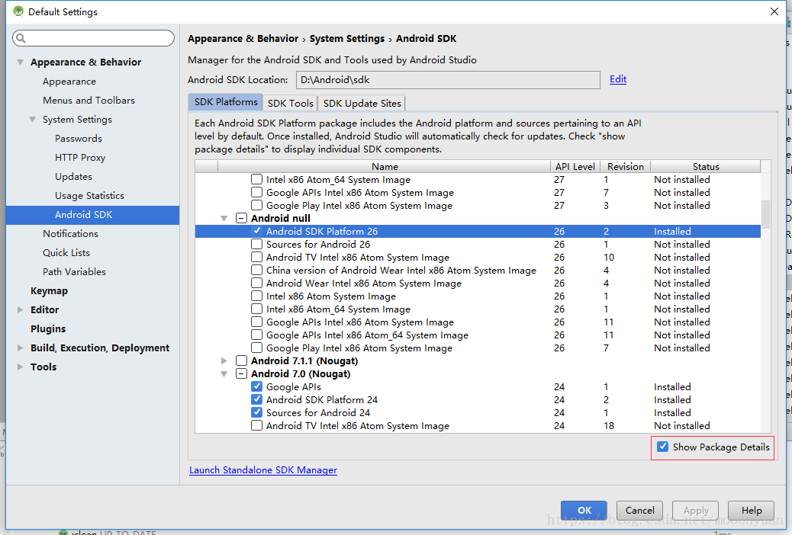Select the SDK Platforms tab
Viewport: 792px width, 535px height.
[226, 102]
